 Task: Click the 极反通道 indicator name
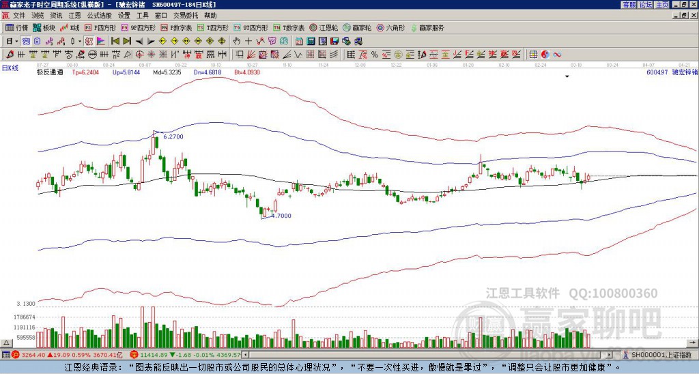[x=50, y=72]
